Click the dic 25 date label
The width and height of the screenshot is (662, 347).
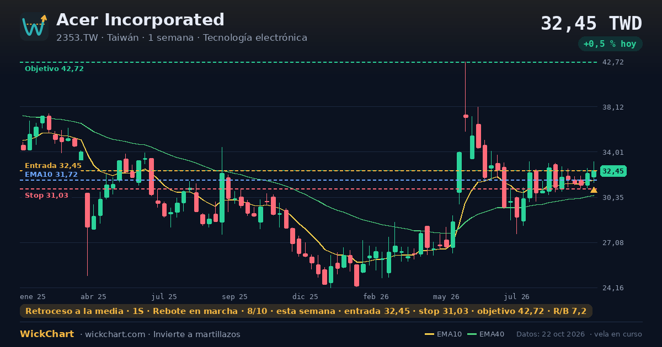306,297
